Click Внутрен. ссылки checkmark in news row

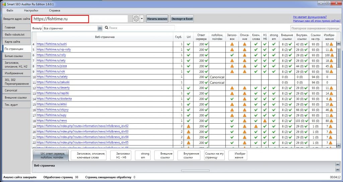click(307, 121)
